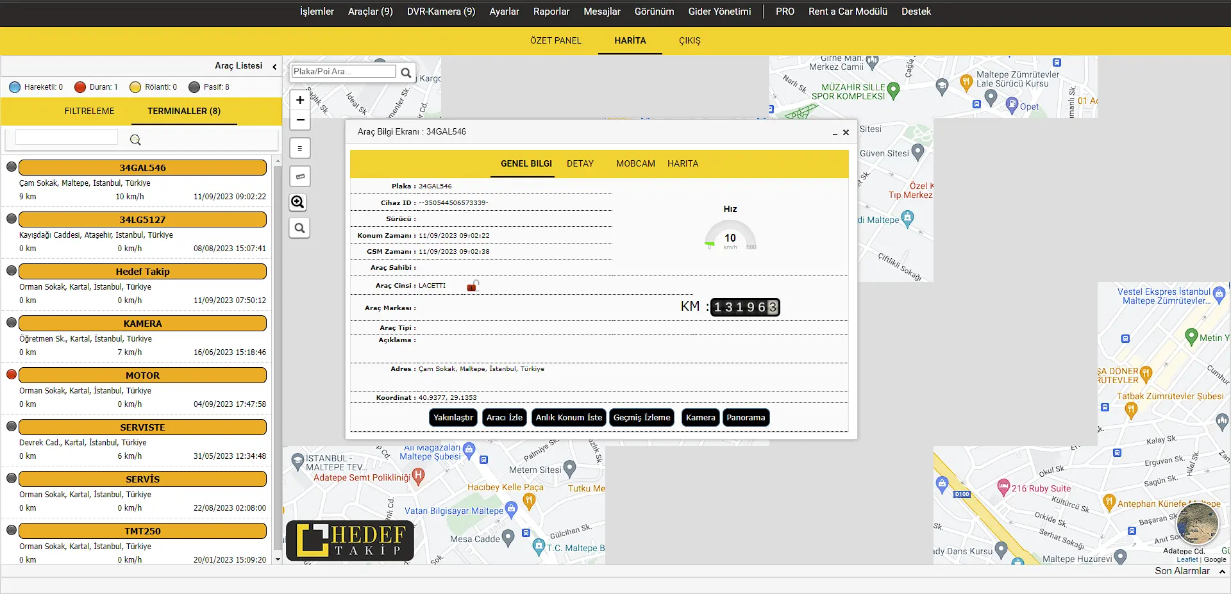Click the speed gauge showing 10 km/h
The image size is (1231, 594).
(x=730, y=236)
